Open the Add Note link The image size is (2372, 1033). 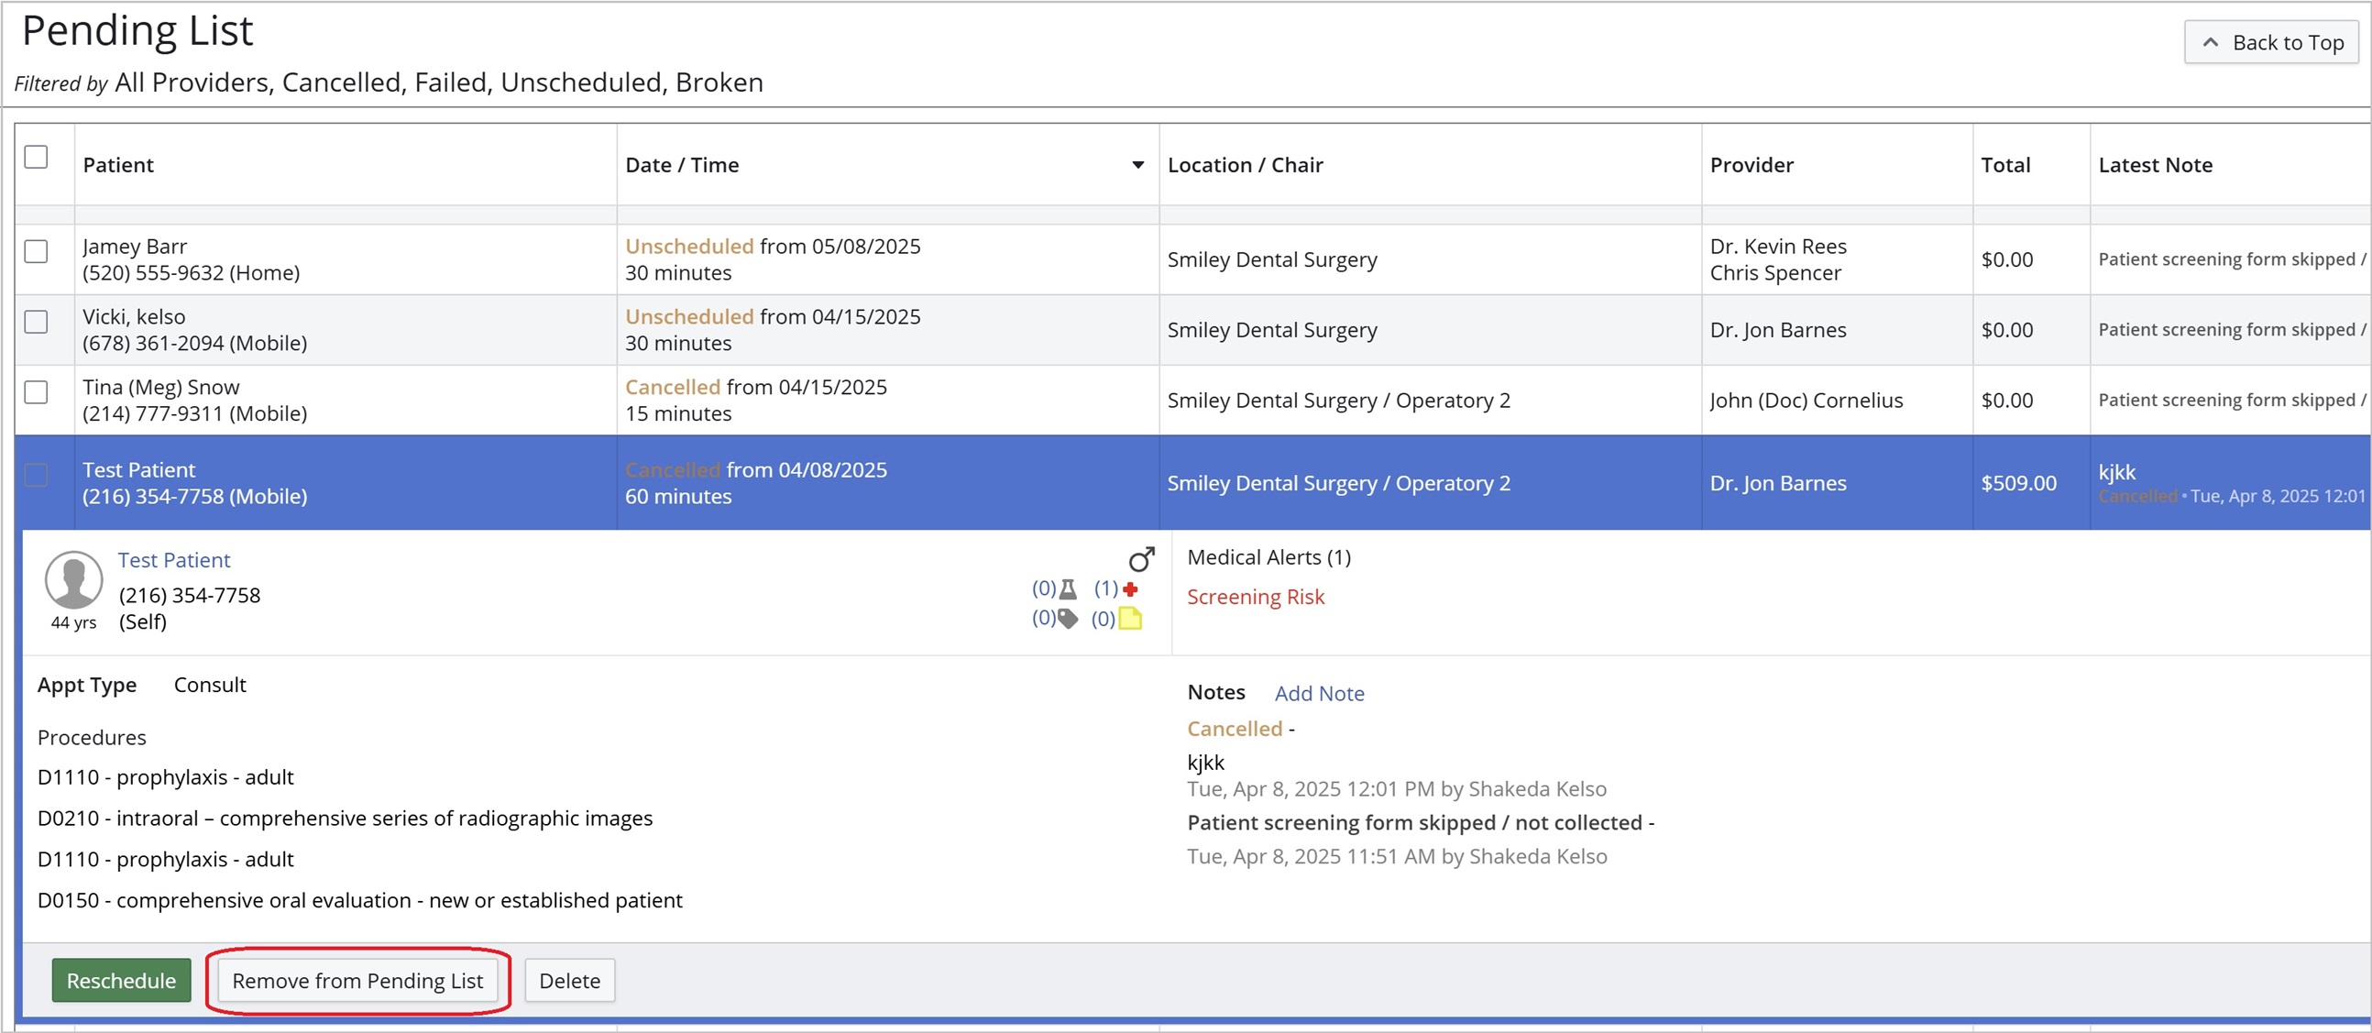point(1319,693)
